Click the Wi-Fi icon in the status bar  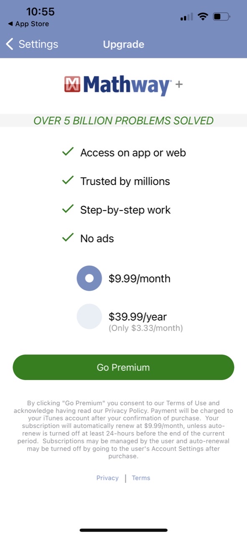click(x=203, y=16)
